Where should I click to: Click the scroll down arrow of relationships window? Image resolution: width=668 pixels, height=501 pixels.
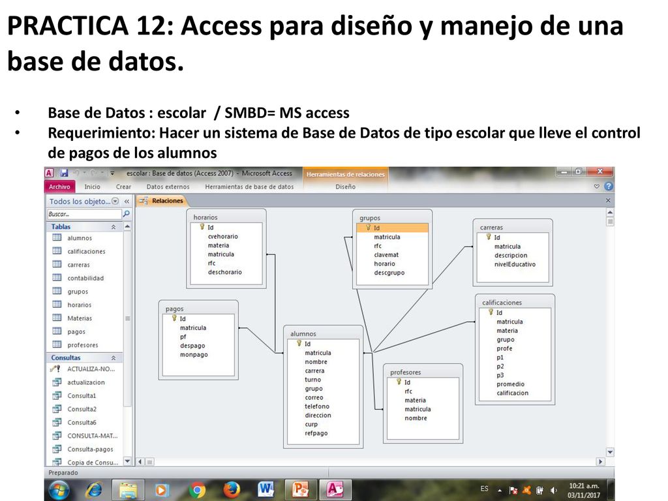(x=610, y=452)
